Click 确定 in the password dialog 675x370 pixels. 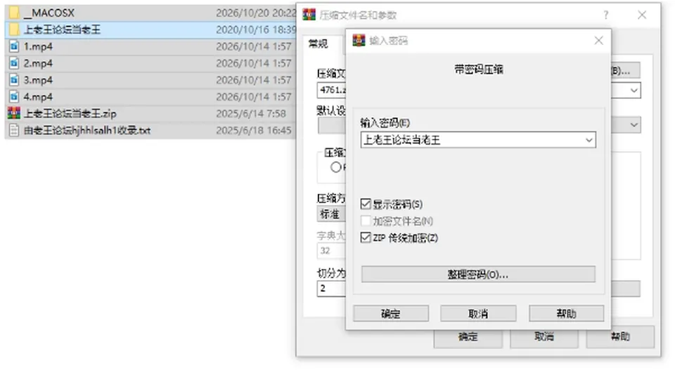click(391, 314)
